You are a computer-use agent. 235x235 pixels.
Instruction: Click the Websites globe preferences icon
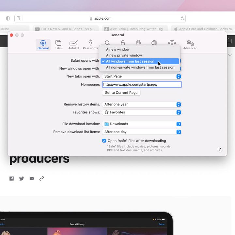[154, 42]
